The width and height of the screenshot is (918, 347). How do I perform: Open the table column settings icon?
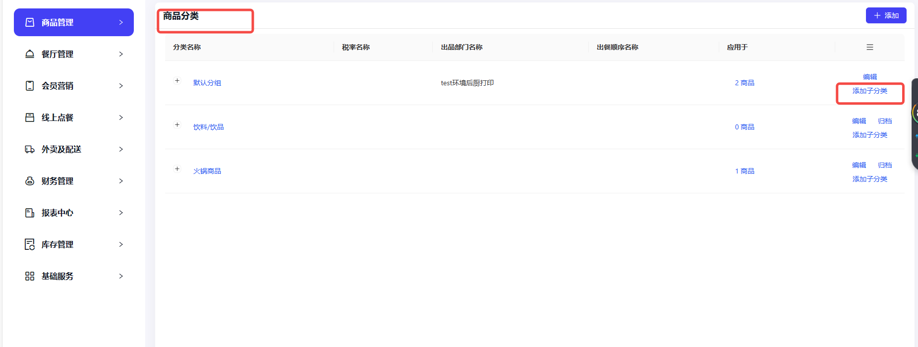click(x=870, y=47)
